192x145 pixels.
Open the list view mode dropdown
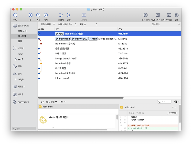tap(63, 102)
